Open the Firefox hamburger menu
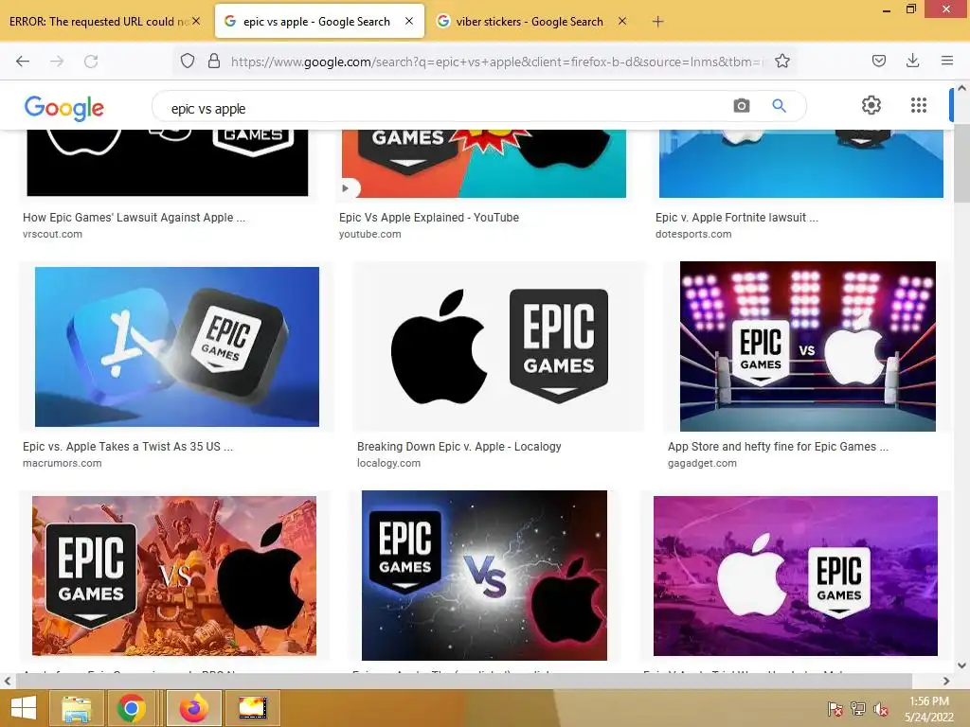 click(946, 61)
